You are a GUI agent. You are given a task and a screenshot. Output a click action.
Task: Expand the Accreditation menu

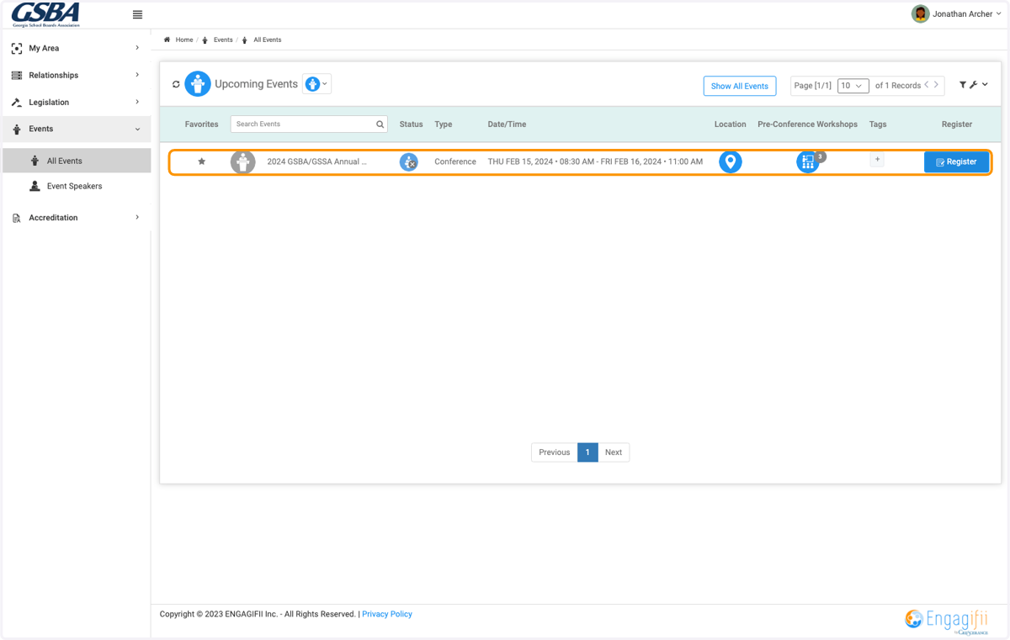coord(77,217)
